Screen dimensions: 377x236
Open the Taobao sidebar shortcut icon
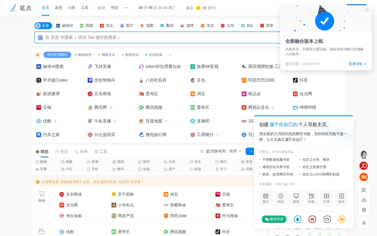364,177
